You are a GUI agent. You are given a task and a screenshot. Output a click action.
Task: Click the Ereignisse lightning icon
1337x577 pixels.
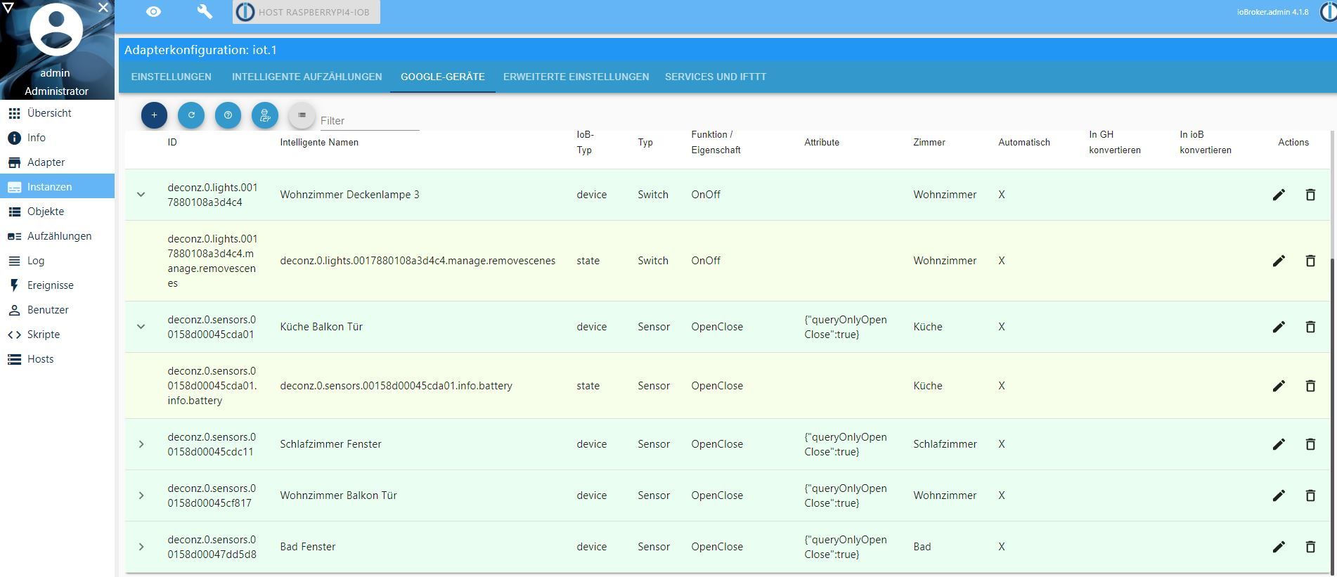(14, 285)
